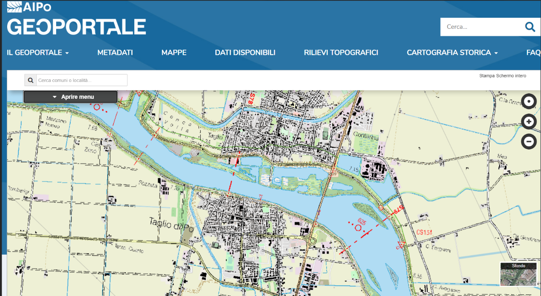541x296 pixels.
Task: Zoom in with the plus icon
Action: tap(529, 122)
